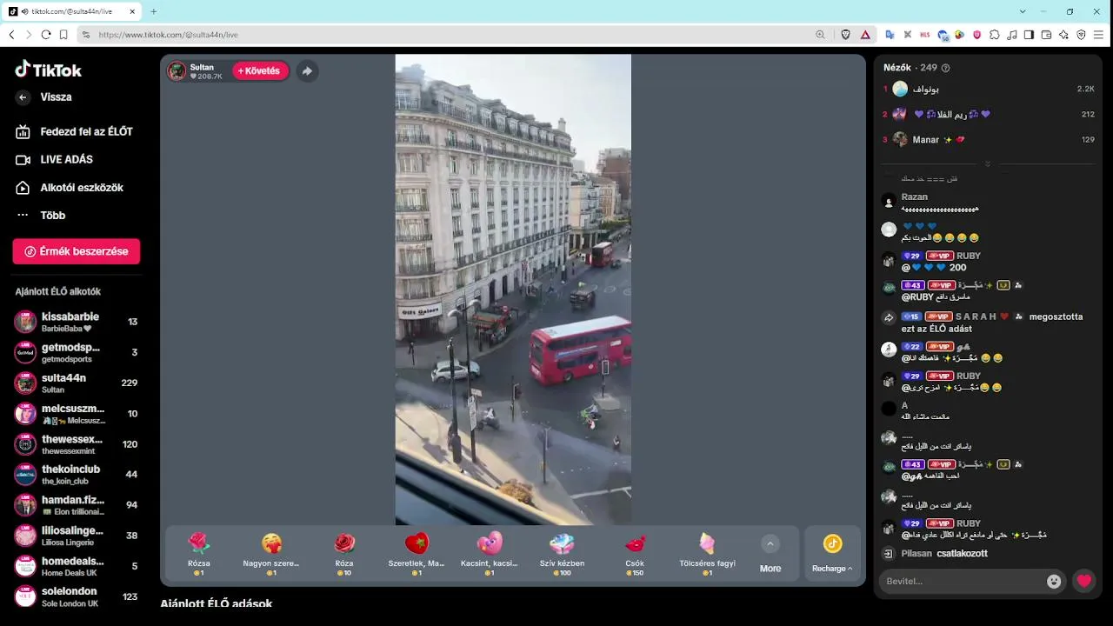Open Leo AI sparkle icon

coord(1063,35)
